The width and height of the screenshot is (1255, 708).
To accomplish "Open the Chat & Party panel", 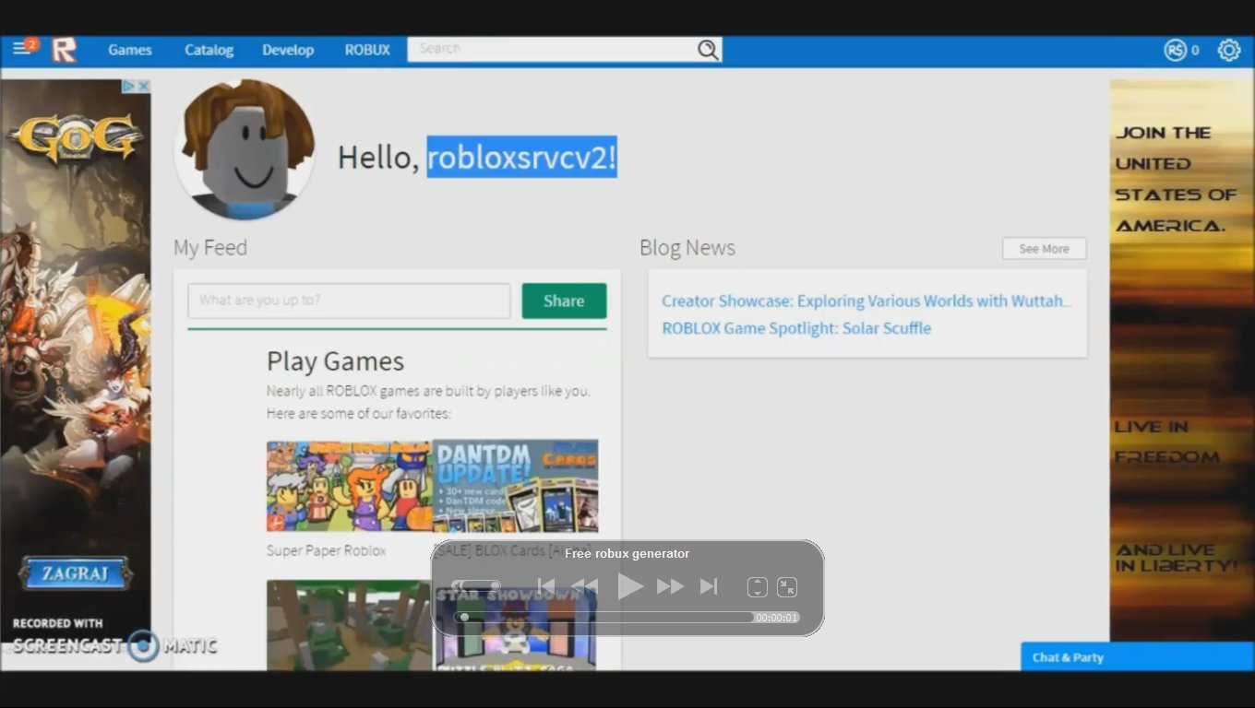I will [x=1137, y=657].
